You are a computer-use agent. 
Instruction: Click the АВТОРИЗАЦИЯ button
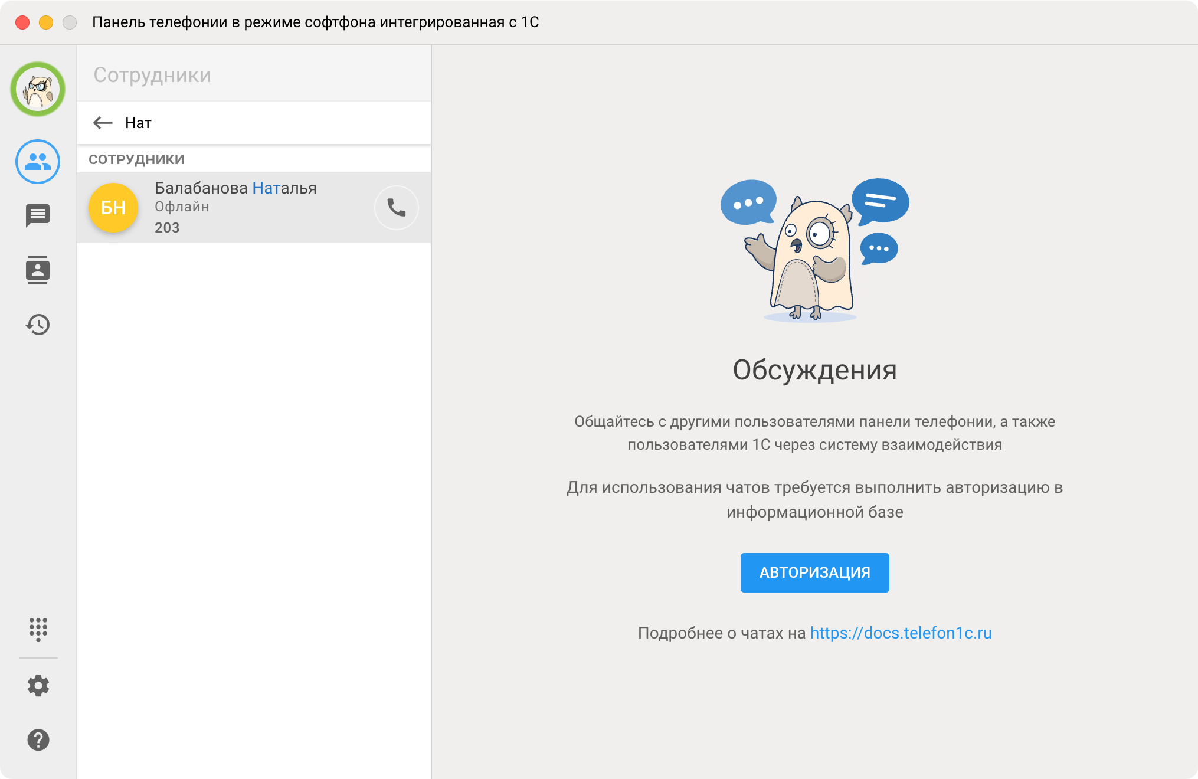(814, 572)
